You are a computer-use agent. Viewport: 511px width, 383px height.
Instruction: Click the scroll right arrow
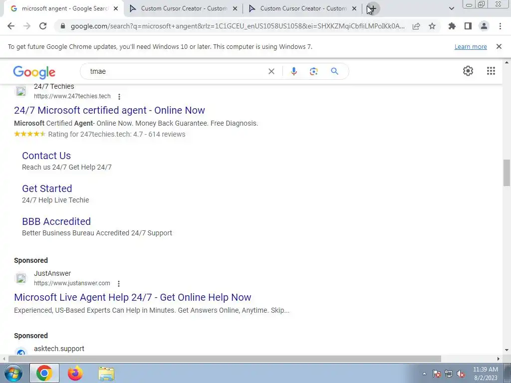499,359
